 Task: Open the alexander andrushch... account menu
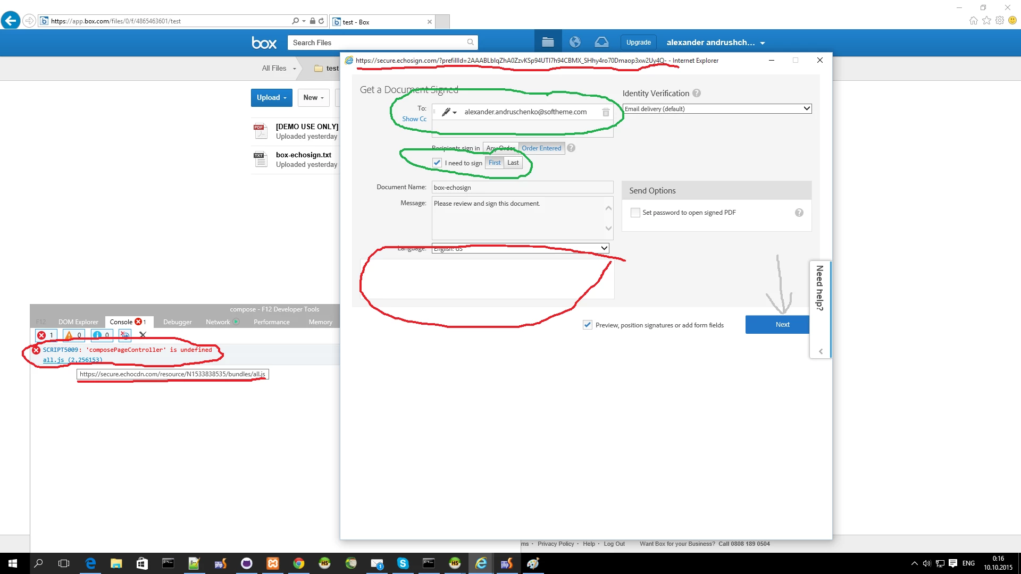(716, 43)
